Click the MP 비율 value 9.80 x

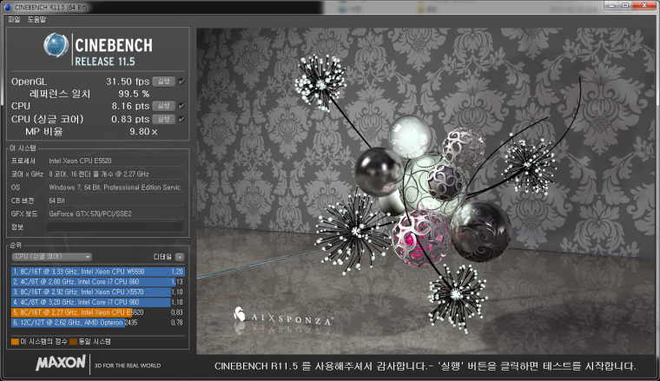pos(143,132)
